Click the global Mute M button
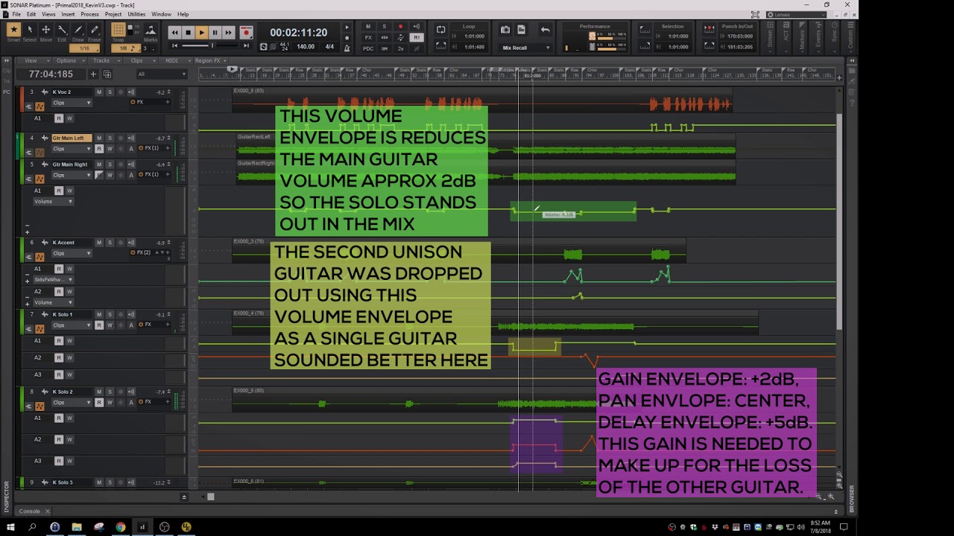The image size is (954, 536). [x=368, y=27]
